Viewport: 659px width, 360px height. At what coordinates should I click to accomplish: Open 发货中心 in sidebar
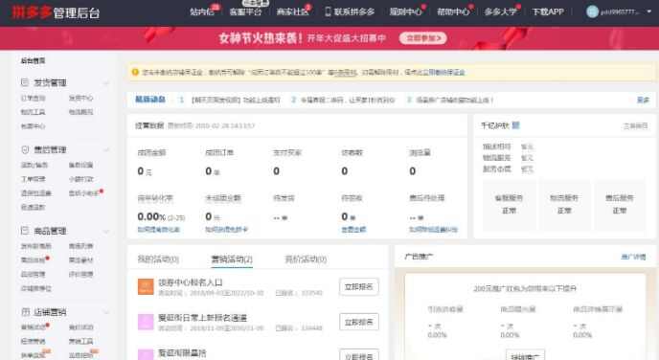80,98
